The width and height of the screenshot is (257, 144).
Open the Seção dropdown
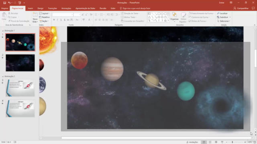click(44, 21)
